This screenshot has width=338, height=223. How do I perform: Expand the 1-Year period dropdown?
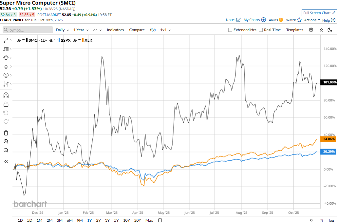tap(81, 30)
